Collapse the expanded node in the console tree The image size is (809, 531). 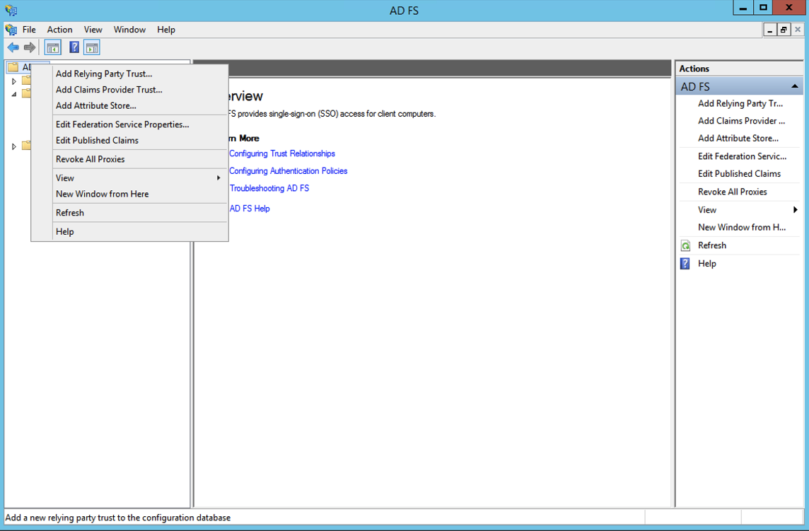[x=14, y=94]
